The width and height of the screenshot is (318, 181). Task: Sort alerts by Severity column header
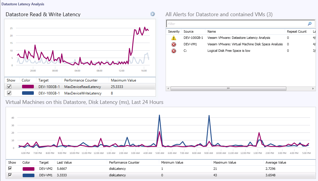[x=174, y=31]
